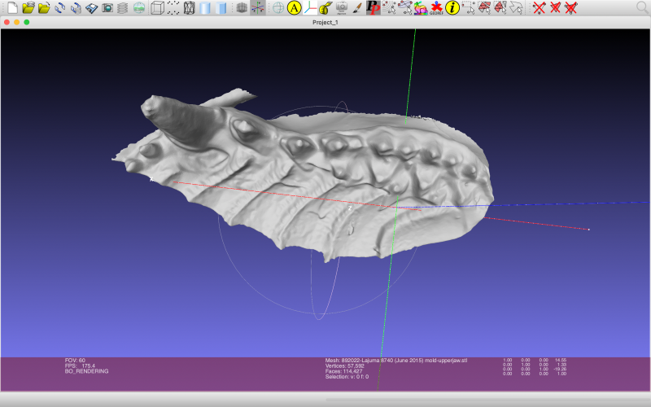Viewport: 651px width, 407px height.
Task: Select the paintbrush Z-painting tool
Action: point(357,8)
